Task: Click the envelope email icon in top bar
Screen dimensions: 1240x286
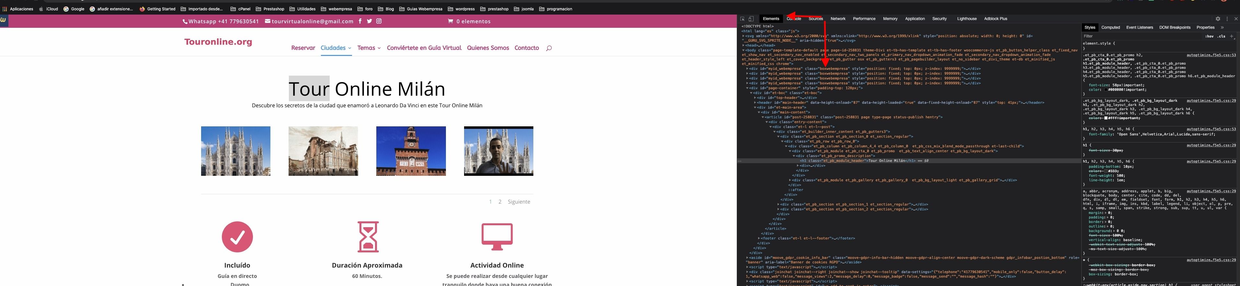Action: pyautogui.click(x=267, y=21)
